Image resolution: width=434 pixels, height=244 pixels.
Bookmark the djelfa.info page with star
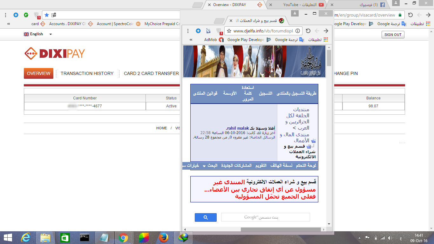229,31
